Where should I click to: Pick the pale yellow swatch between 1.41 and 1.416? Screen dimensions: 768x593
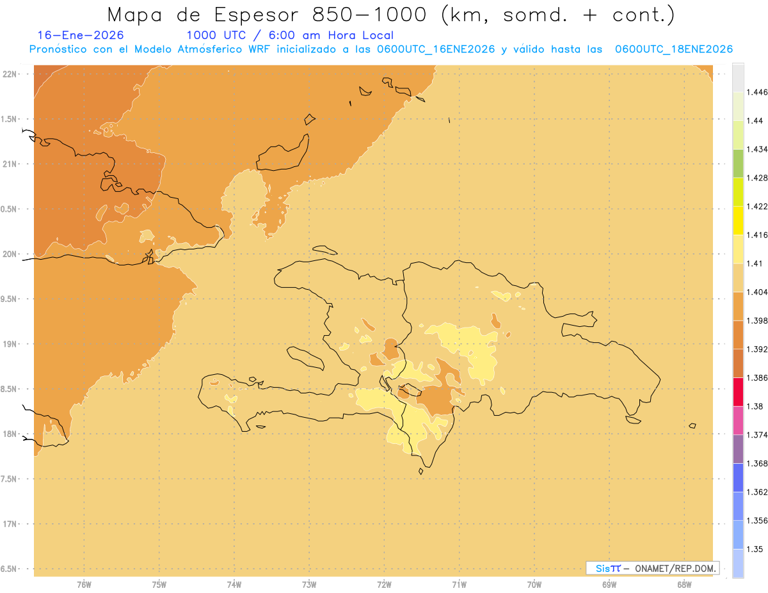click(738, 249)
